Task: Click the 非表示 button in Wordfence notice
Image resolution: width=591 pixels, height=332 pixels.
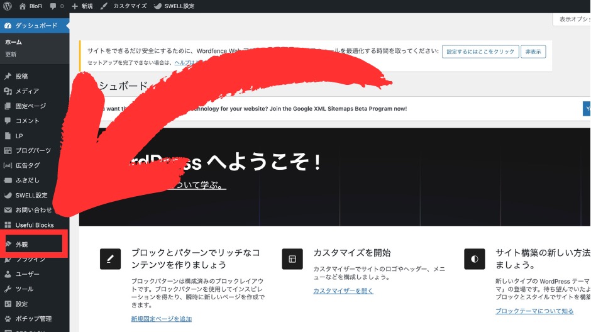Action: [533, 52]
